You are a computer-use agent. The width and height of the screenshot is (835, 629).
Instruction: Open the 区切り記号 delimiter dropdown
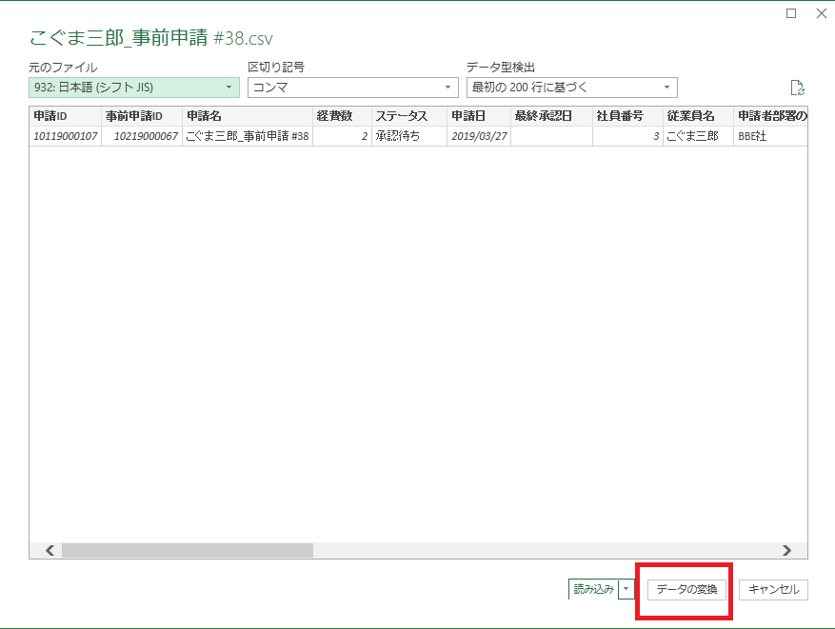pyautogui.click(x=353, y=88)
